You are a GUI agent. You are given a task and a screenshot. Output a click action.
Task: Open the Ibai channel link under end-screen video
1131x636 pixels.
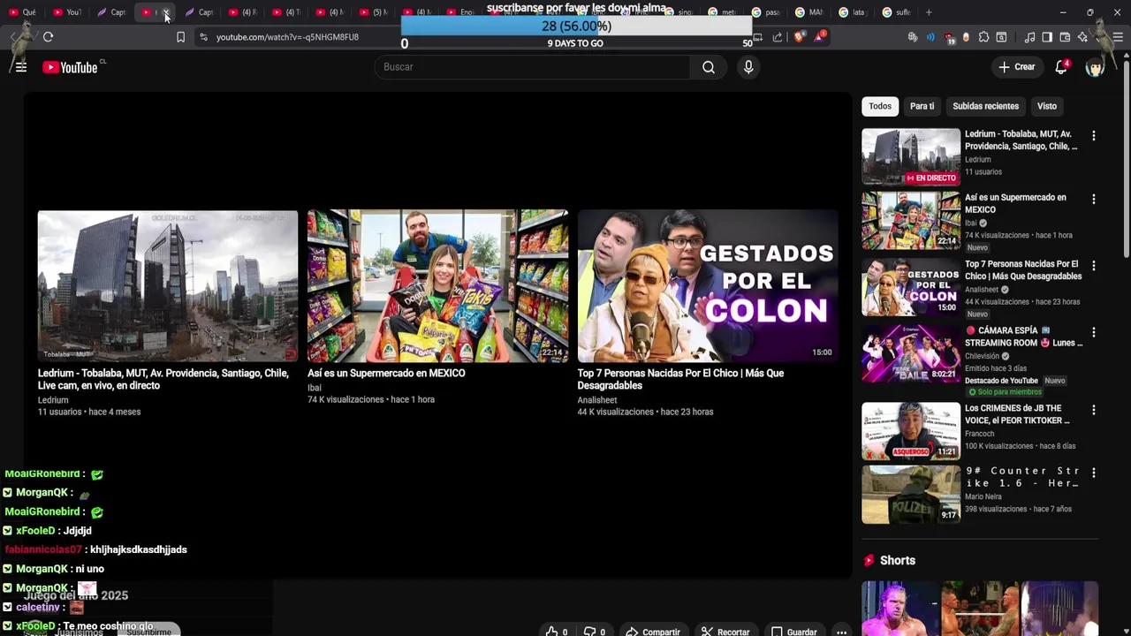315,388
